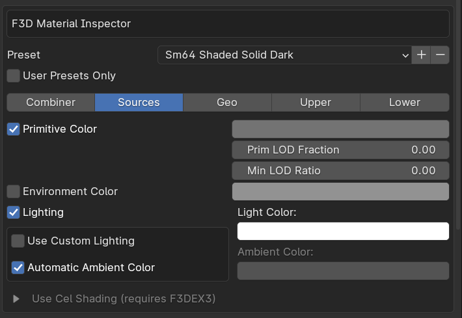
Task: Enable User Presets Only checkbox
Action: (x=13, y=75)
